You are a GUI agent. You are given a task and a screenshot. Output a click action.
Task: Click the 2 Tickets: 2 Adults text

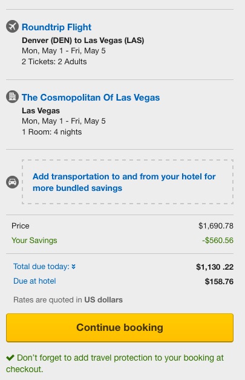(54, 62)
